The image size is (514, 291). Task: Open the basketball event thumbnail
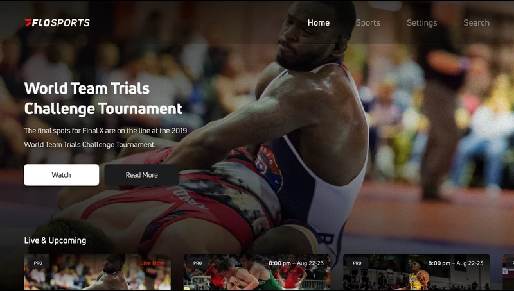[x=416, y=272]
